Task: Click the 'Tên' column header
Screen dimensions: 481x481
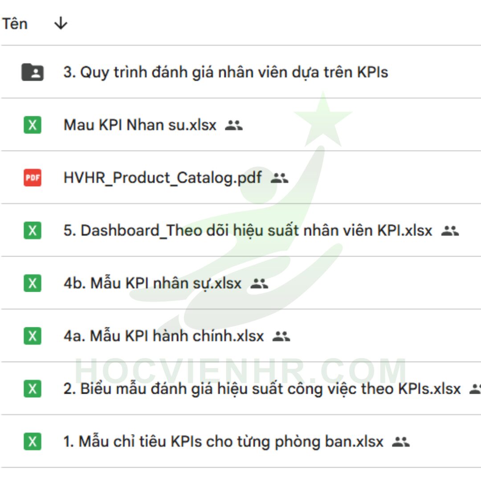Action: [x=15, y=24]
